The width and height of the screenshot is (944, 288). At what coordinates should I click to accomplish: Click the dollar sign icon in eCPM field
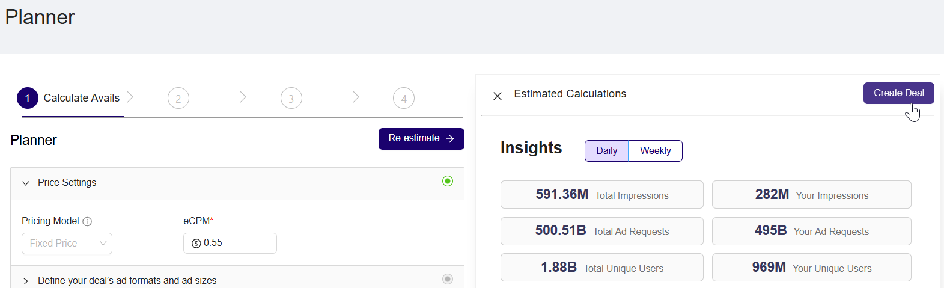coord(196,243)
